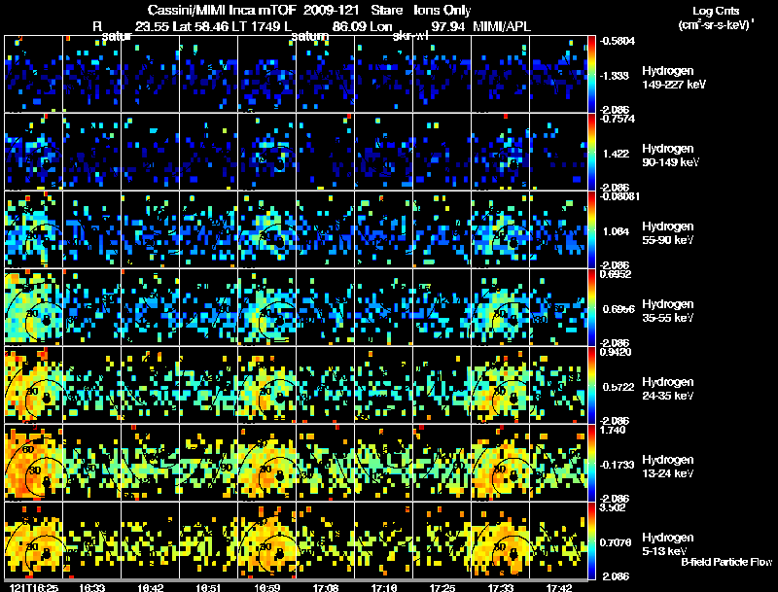Click the -0.1733 colorbar value
The height and width of the screenshot is (592, 778).
click(x=619, y=465)
